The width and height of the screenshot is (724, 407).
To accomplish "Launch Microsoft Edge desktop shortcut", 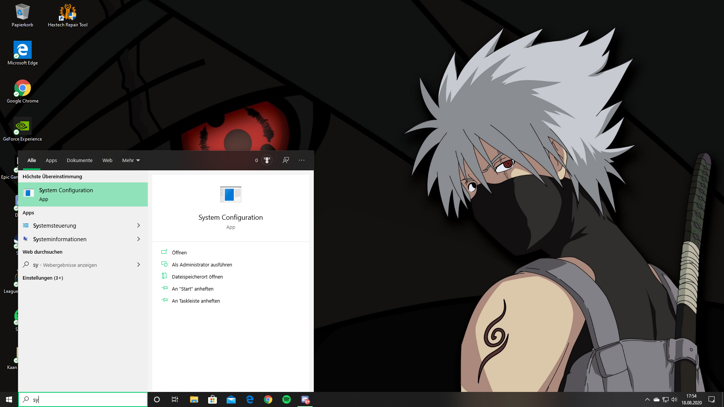I will [x=23, y=54].
